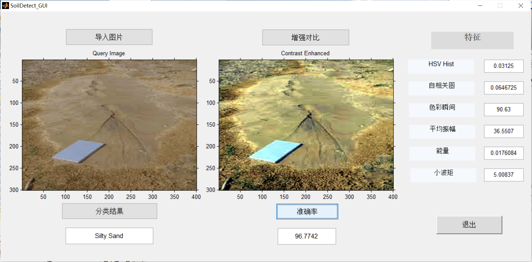
Task: Click the 能量 value 0.0176084
Action: coord(503,153)
